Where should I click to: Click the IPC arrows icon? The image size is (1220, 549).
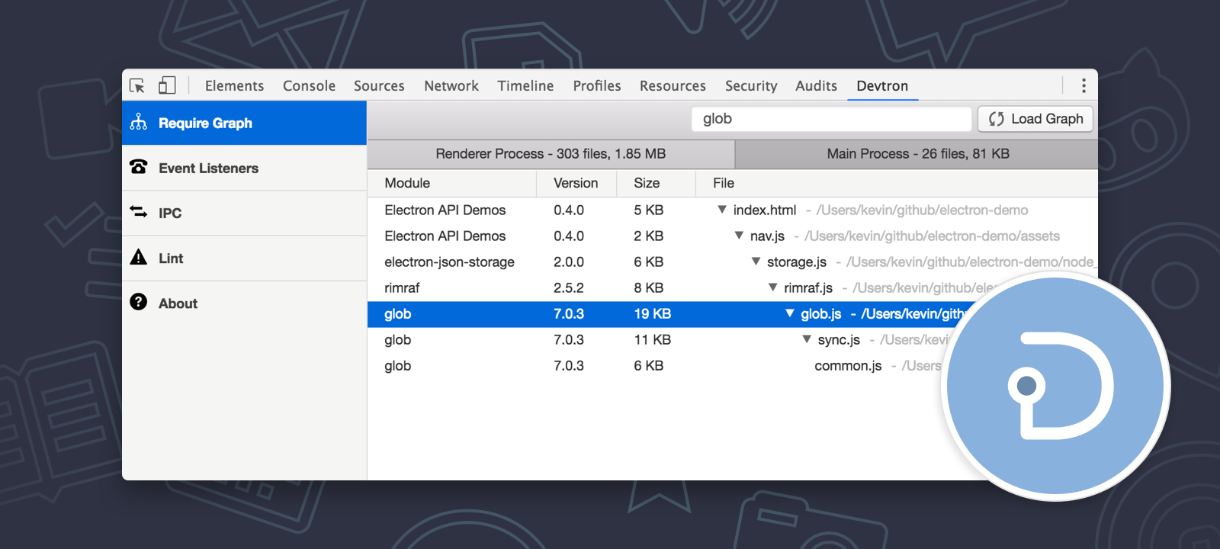click(x=139, y=212)
